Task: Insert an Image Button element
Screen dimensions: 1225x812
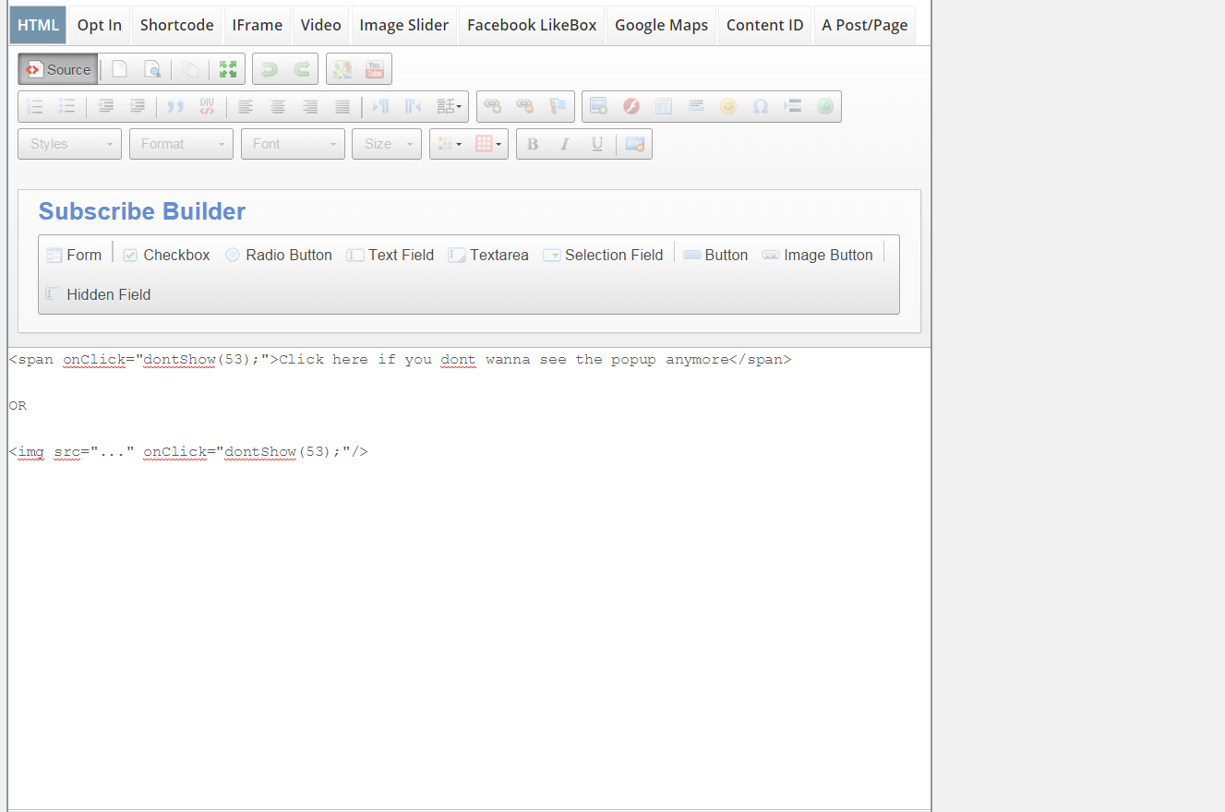Action: (817, 256)
